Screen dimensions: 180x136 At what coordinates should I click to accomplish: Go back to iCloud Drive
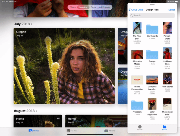tap(136, 10)
